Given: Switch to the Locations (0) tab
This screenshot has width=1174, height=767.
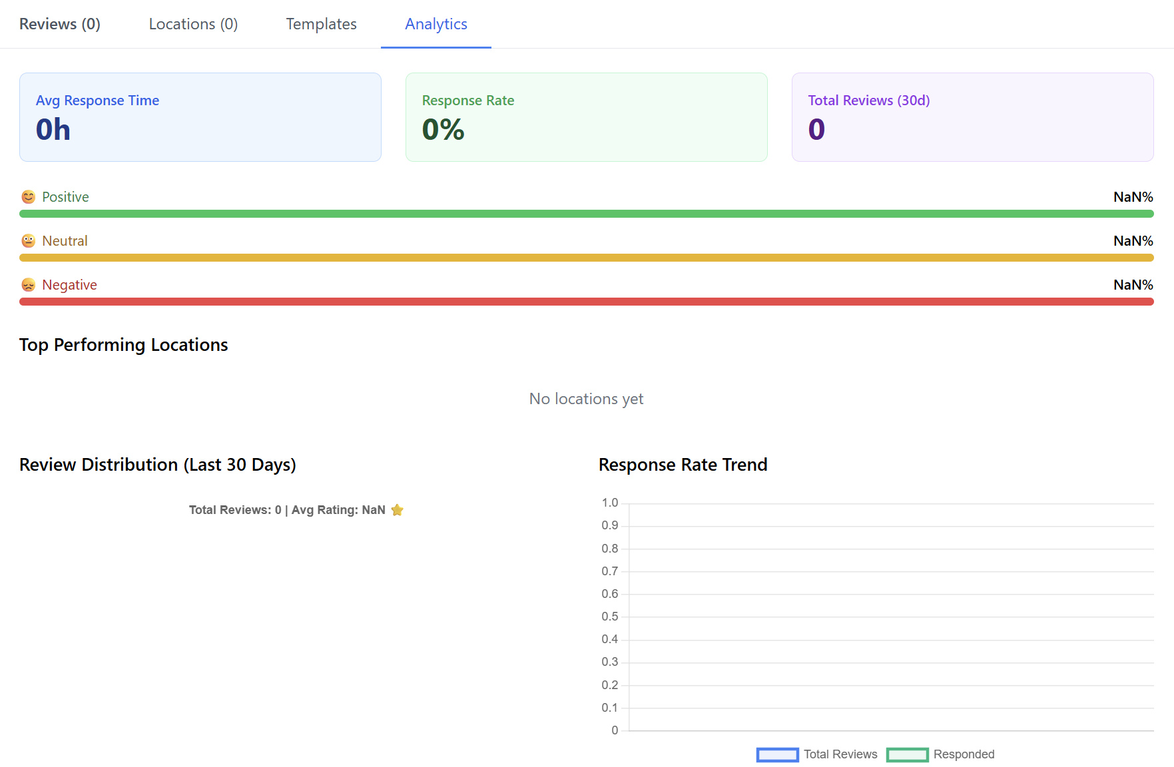Looking at the screenshot, I should pyautogui.click(x=193, y=24).
